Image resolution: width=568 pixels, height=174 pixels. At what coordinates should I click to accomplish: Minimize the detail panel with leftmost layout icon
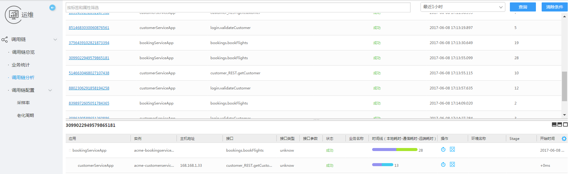click(554, 124)
